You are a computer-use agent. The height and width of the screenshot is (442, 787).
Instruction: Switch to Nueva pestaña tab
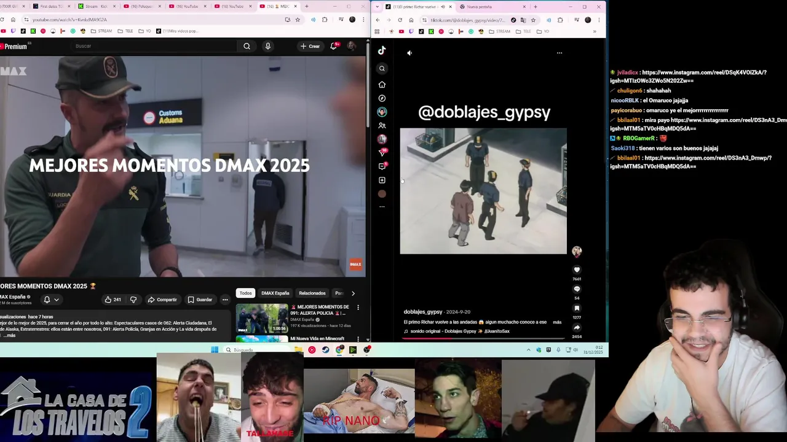click(x=494, y=7)
